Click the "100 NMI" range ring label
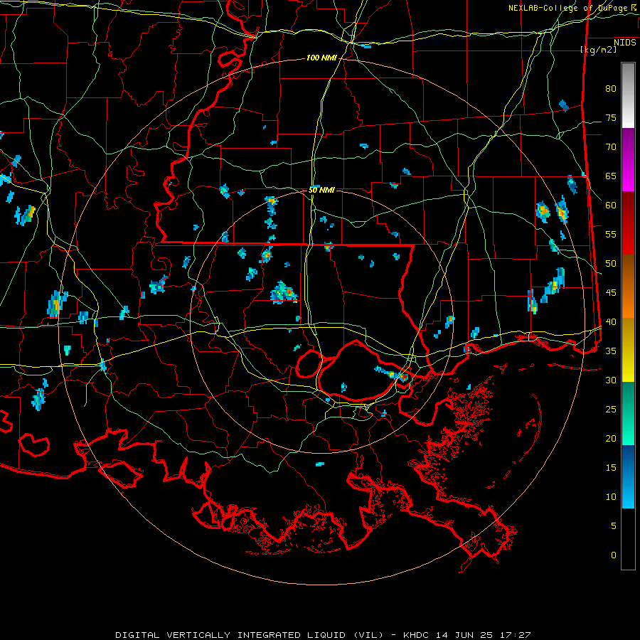Viewport: 640px width, 640px height. [321, 58]
